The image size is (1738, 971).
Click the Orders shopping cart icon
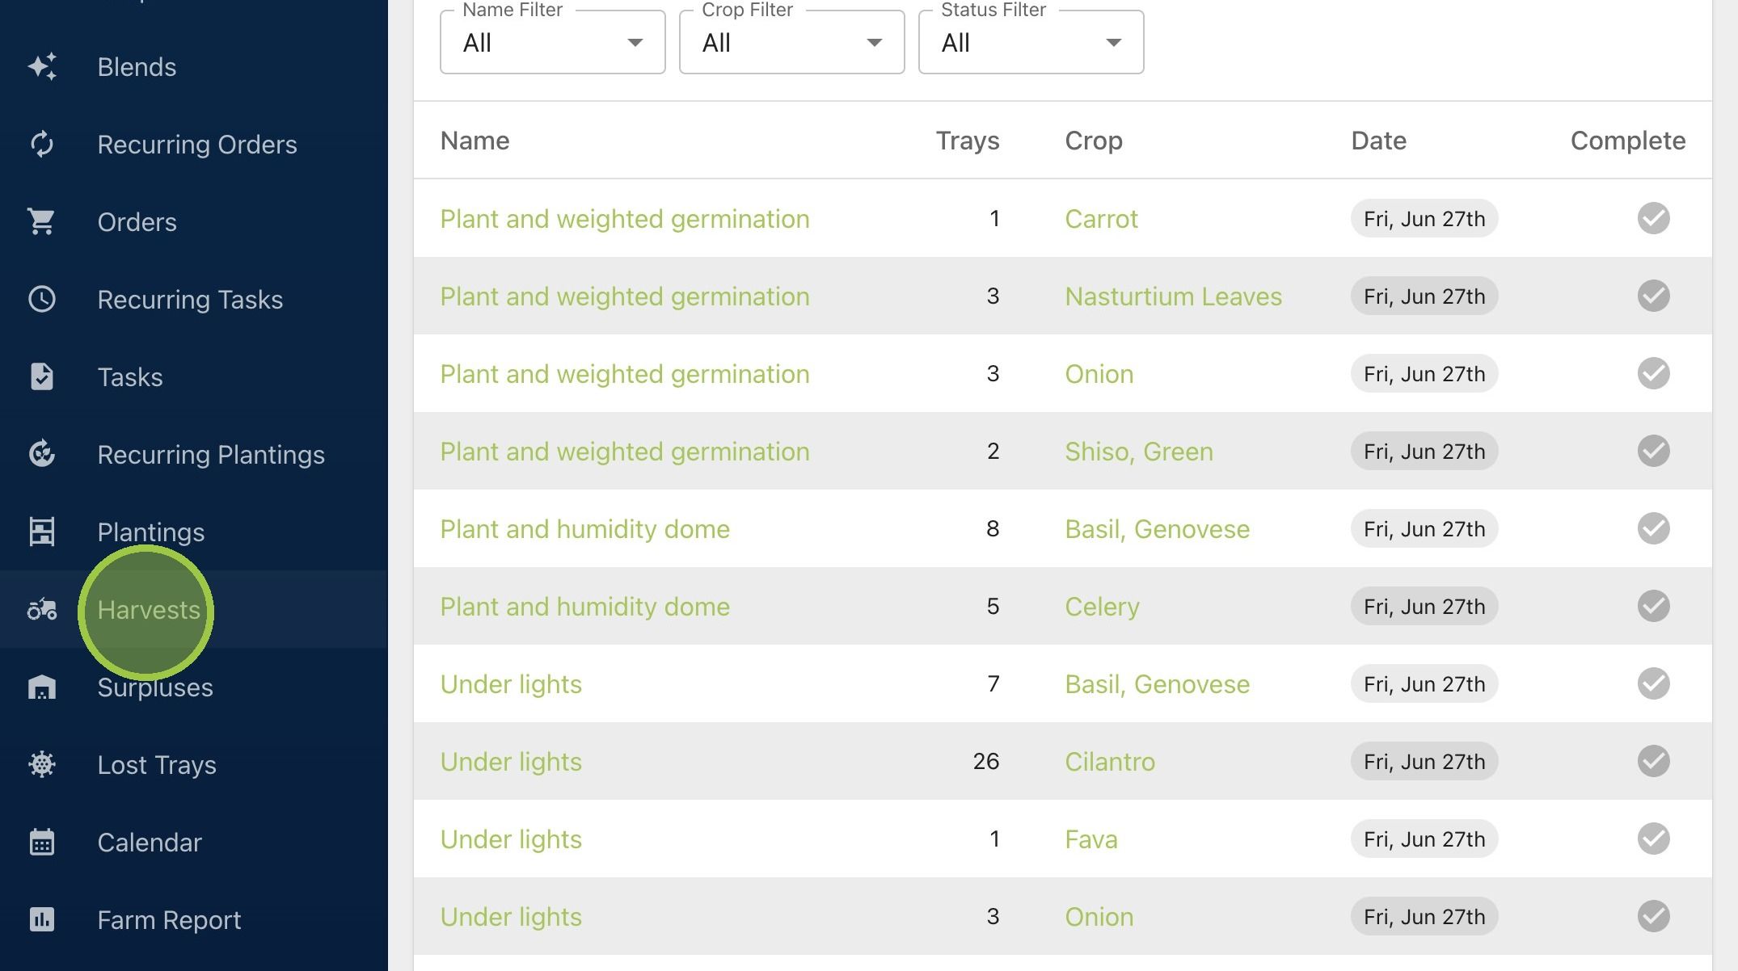(x=42, y=222)
